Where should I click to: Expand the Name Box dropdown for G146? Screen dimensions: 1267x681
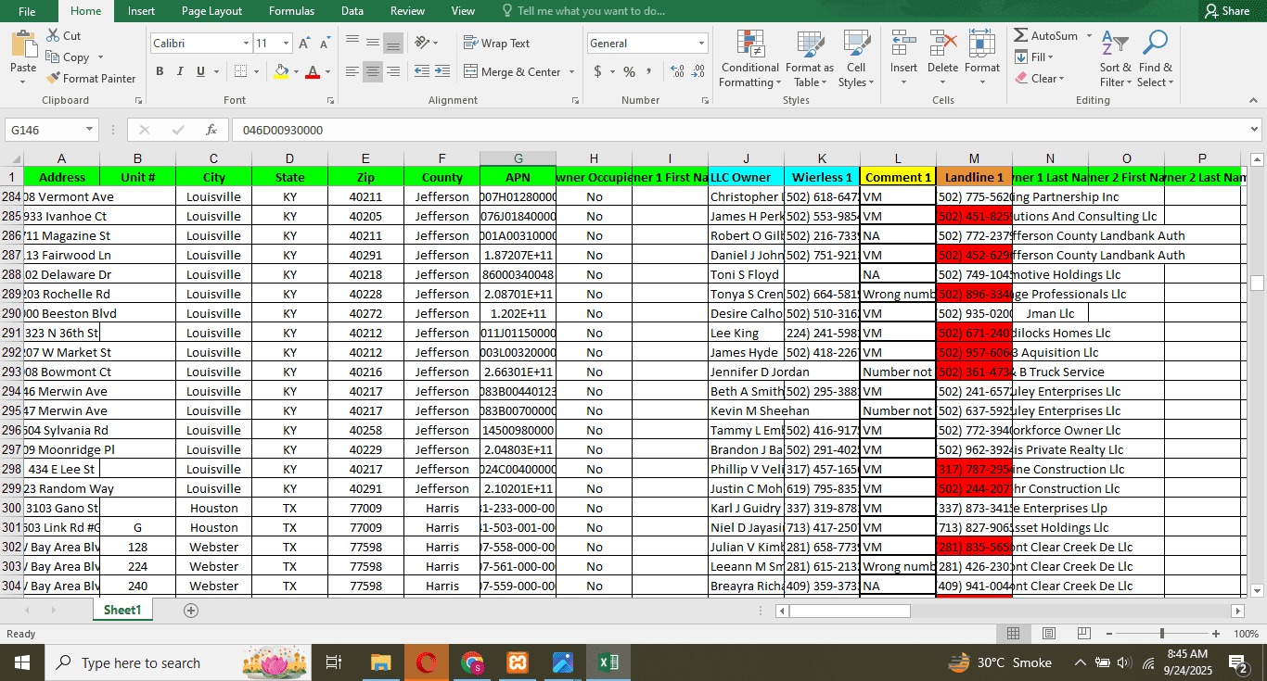point(90,131)
